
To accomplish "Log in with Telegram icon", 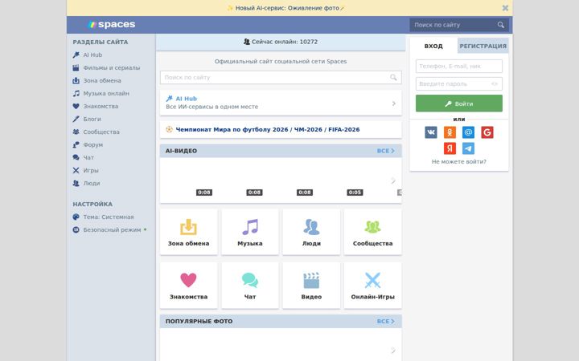I will [468, 148].
